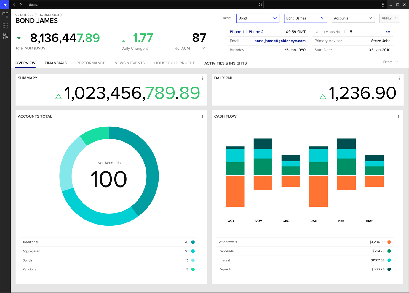Open the title bar three-dot menu

click(383, 4)
